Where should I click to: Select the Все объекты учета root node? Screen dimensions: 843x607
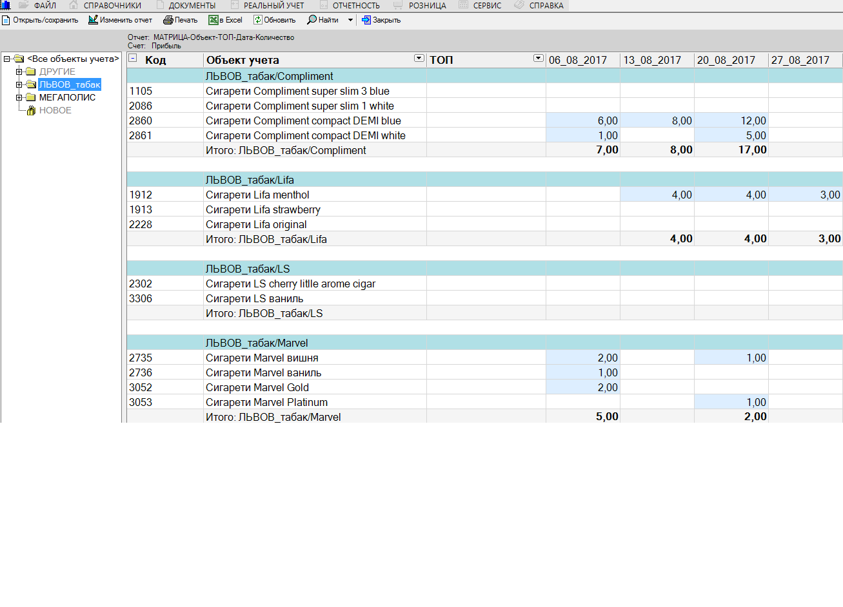[x=73, y=59]
